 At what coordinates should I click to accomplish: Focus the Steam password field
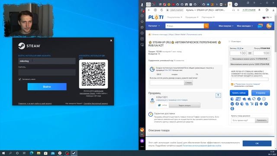coord(47,72)
